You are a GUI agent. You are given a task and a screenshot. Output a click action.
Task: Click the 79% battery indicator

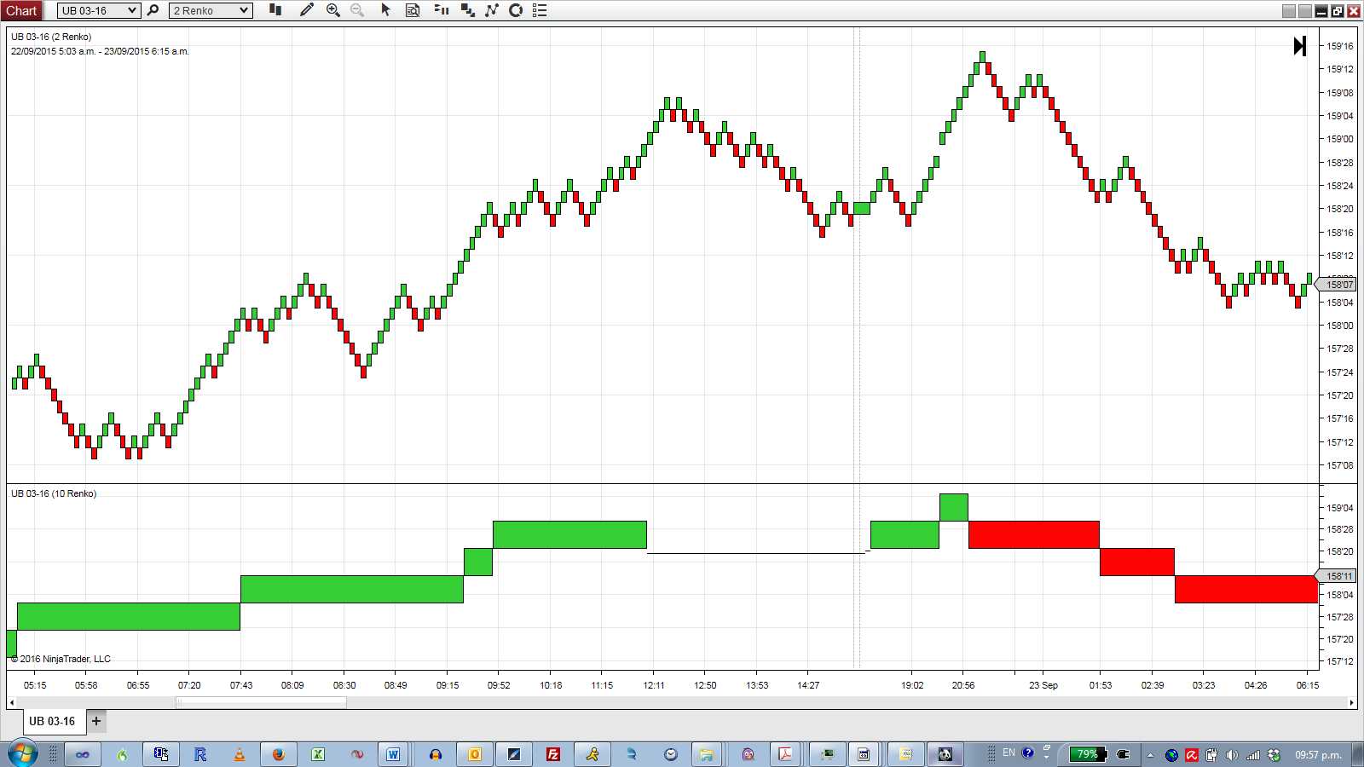[1088, 754]
